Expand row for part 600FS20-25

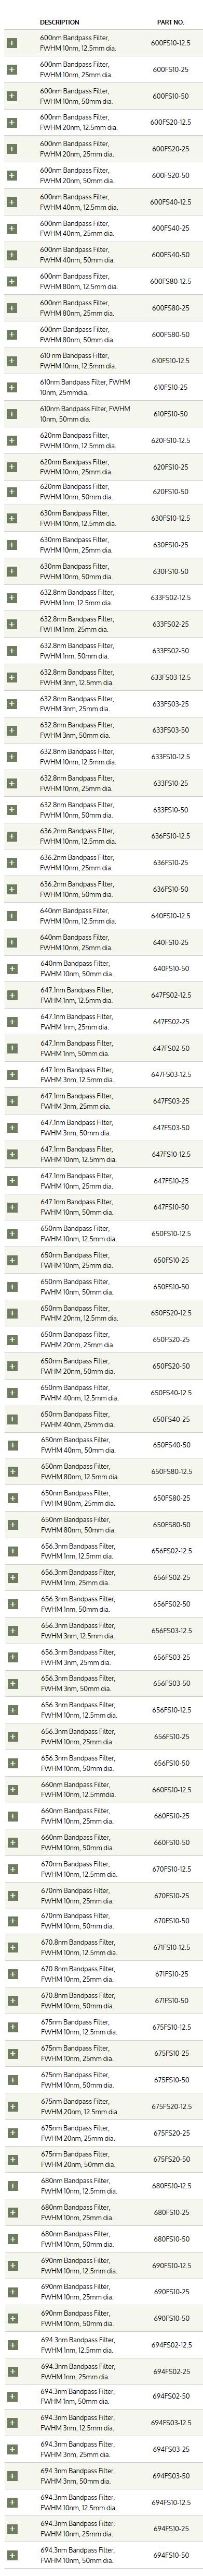click(12, 149)
